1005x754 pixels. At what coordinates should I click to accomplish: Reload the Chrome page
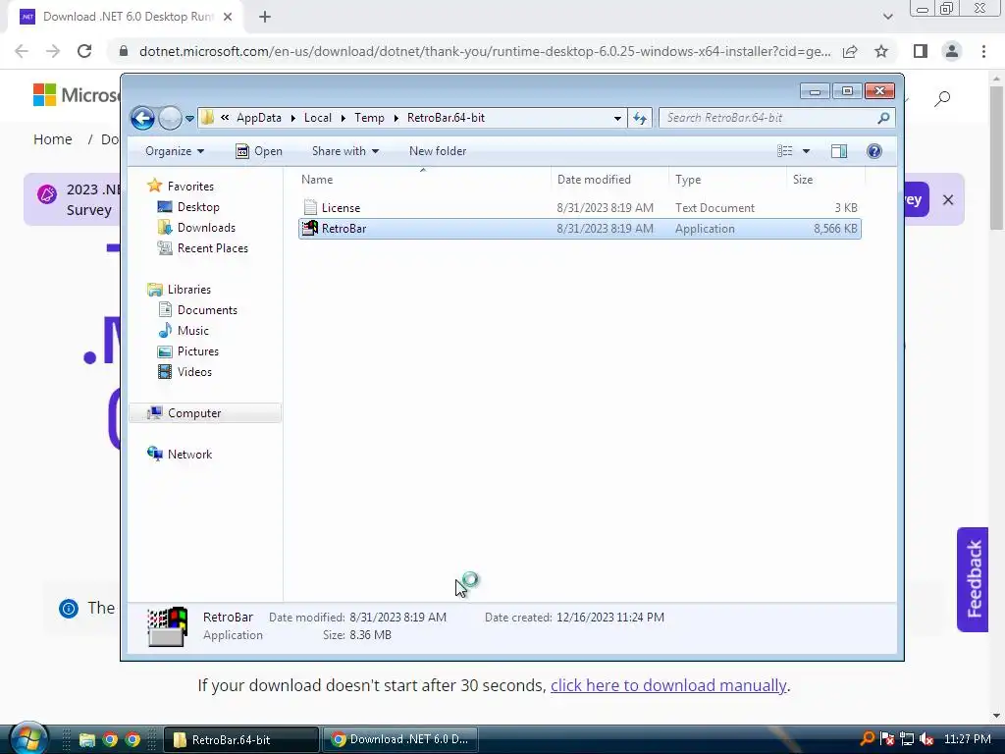point(84,51)
